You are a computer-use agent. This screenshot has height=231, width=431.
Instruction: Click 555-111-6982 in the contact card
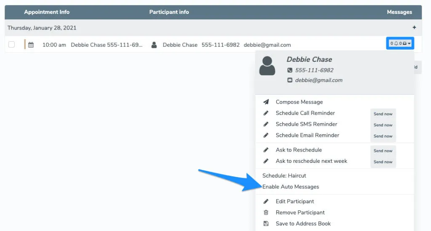[x=314, y=70]
